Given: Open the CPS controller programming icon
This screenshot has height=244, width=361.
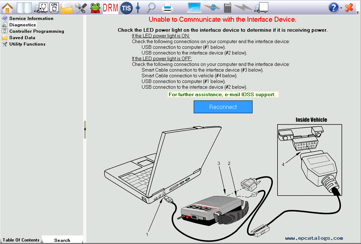Looking at the screenshot, I should click(x=54, y=8).
